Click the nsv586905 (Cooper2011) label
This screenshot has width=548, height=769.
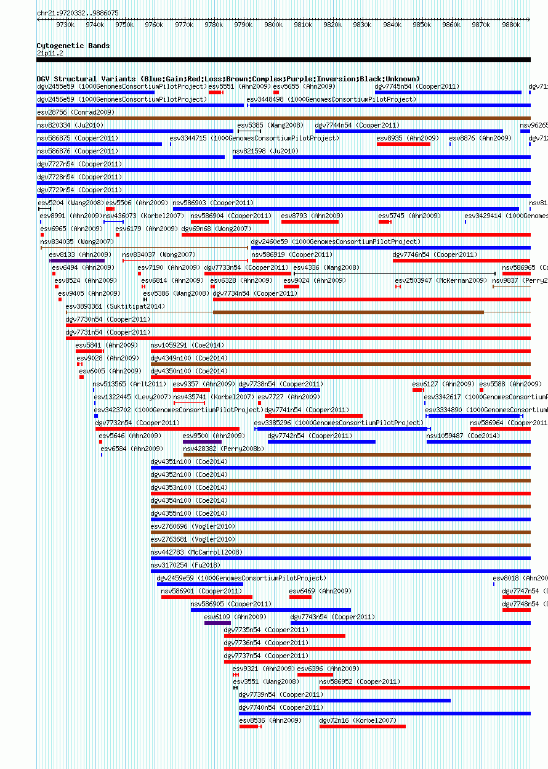(231, 604)
